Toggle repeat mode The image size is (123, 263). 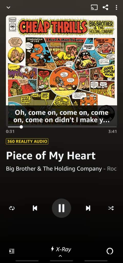(12, 208)
